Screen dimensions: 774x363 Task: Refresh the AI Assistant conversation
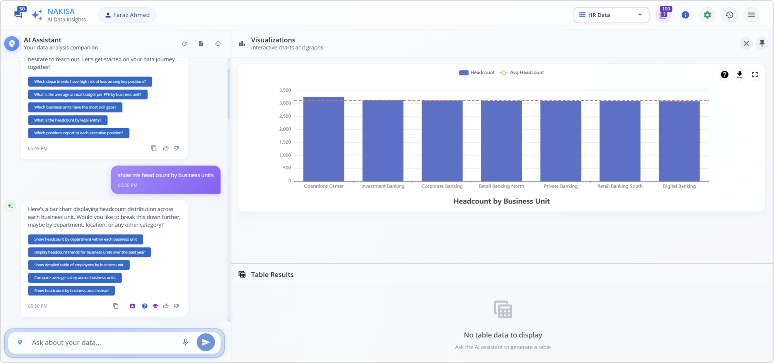(x=185, y=44)
